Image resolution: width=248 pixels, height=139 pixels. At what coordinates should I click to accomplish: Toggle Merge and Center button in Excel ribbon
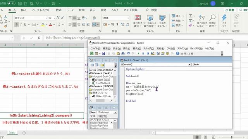click(94, 24)
